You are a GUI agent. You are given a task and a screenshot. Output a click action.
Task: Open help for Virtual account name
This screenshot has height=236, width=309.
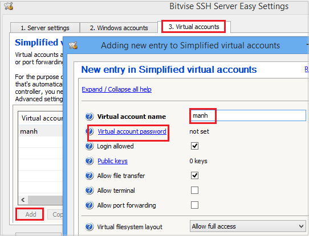89,117
